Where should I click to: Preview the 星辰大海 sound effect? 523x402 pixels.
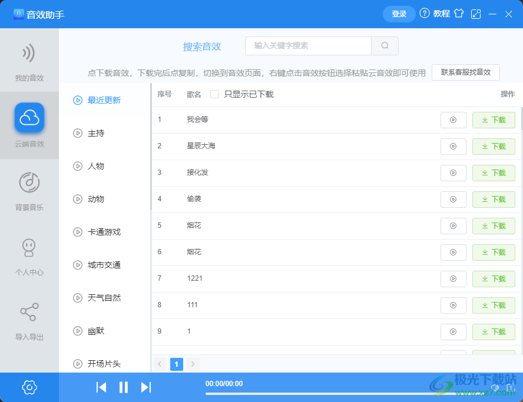(453, 146)
